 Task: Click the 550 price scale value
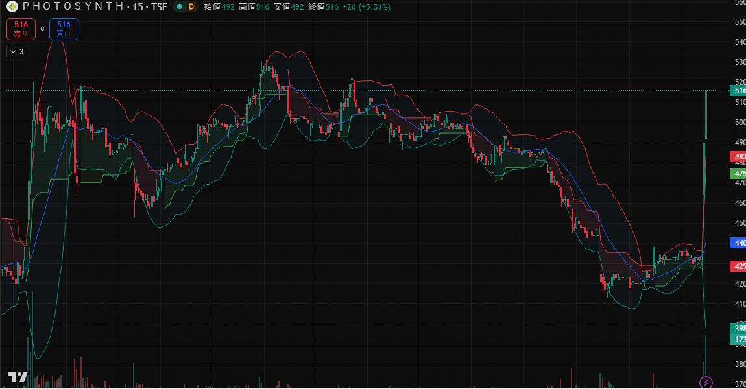[x=740, y=22]
